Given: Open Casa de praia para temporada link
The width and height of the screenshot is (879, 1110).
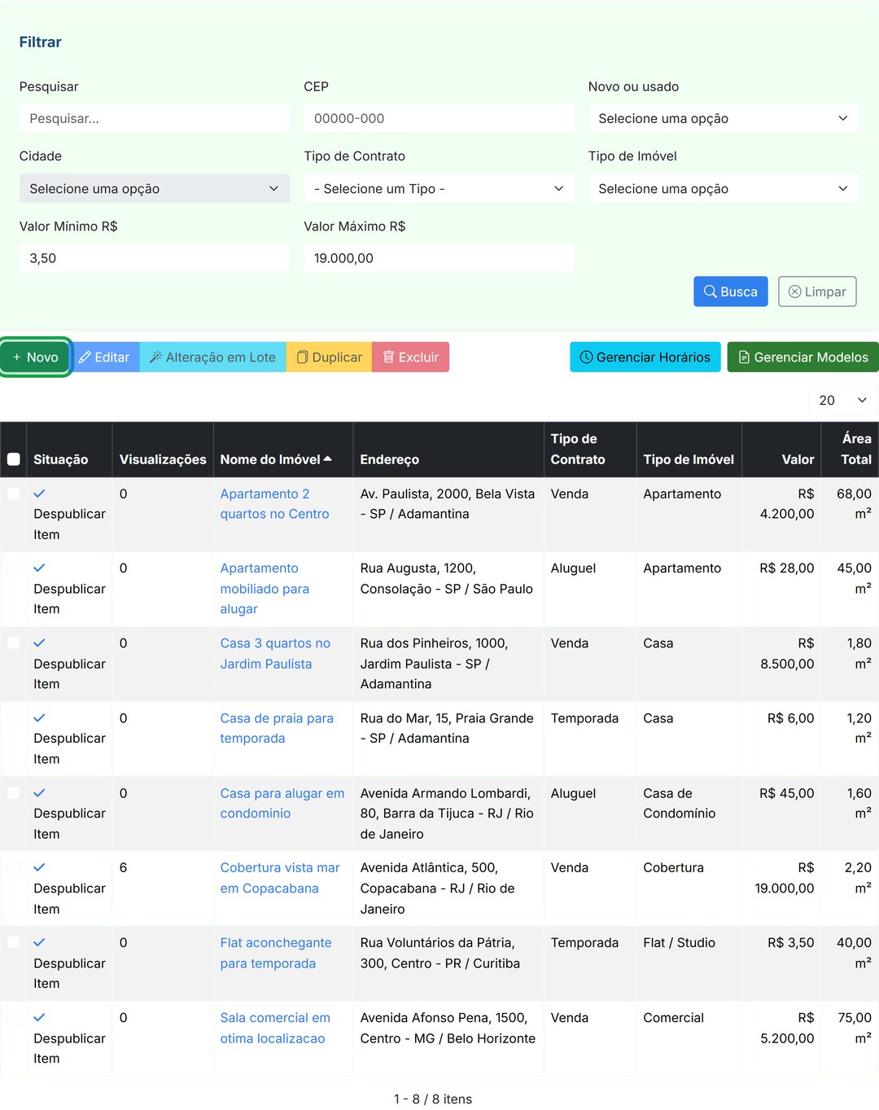Looking at the screenshot, I should click(x=277, y=728).
